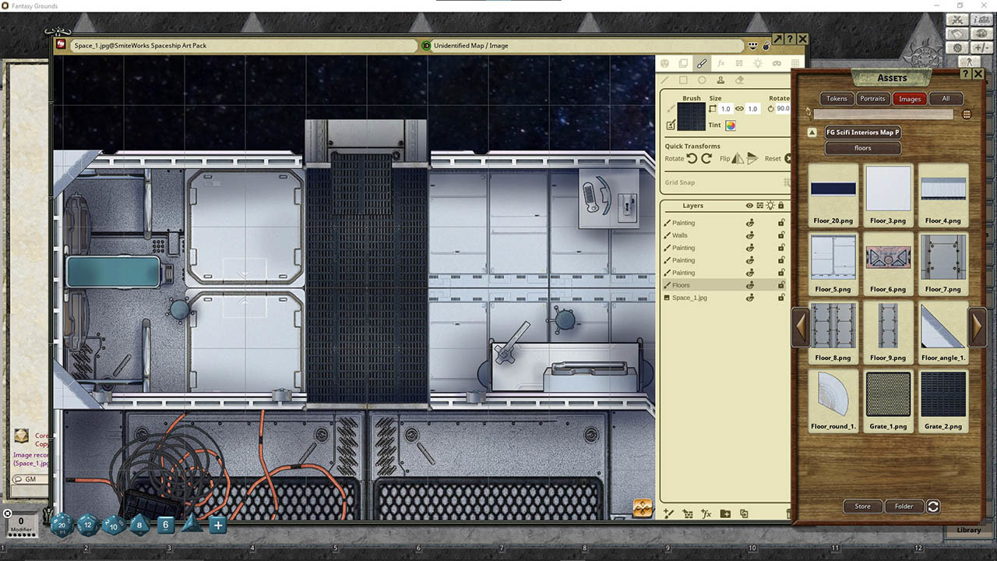Select the Eraser tool
Screen dimensions: 997x561
(x=738, y=79)
